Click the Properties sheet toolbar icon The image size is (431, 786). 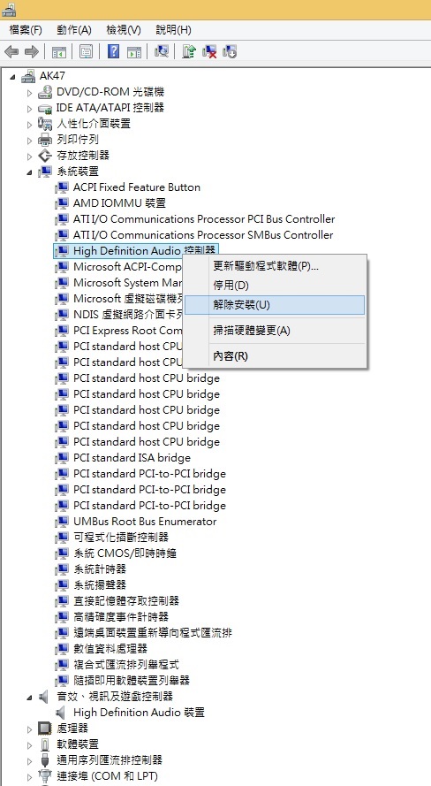pos(86,51)
